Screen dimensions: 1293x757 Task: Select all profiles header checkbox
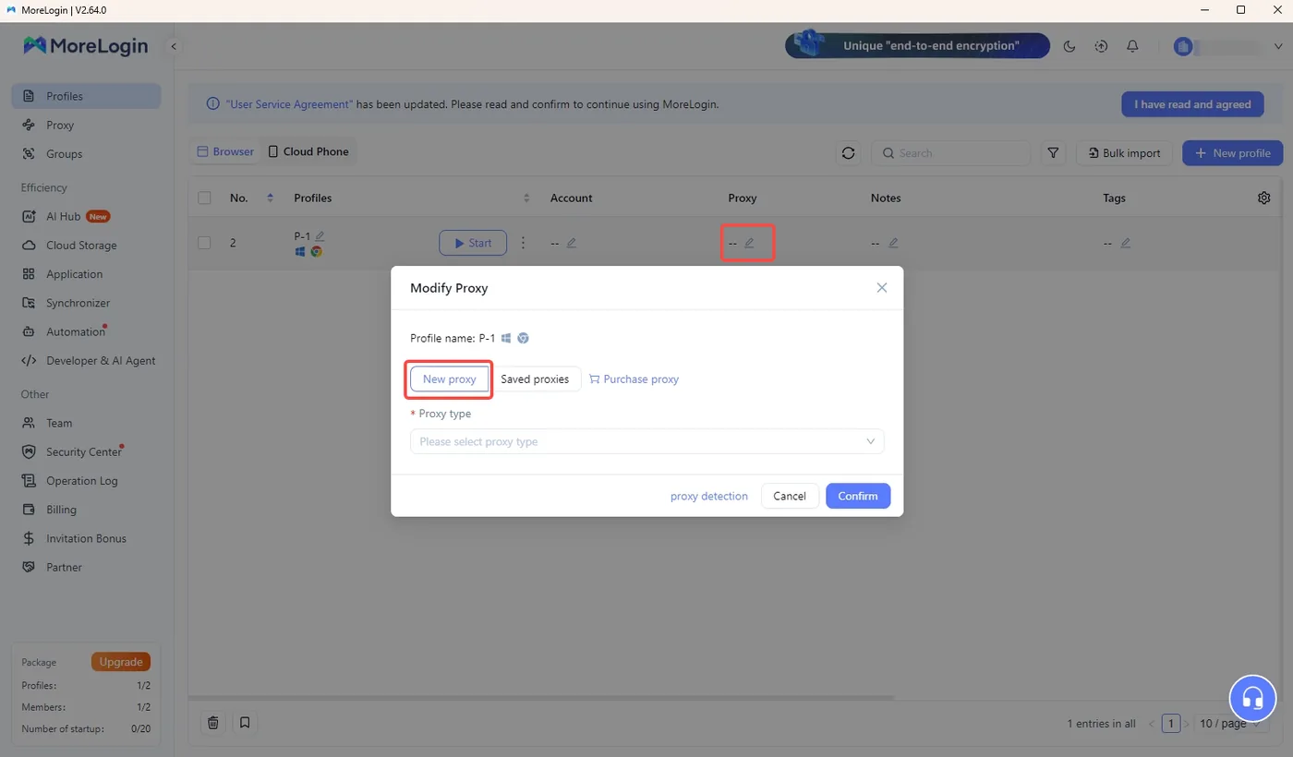[204, 198]
